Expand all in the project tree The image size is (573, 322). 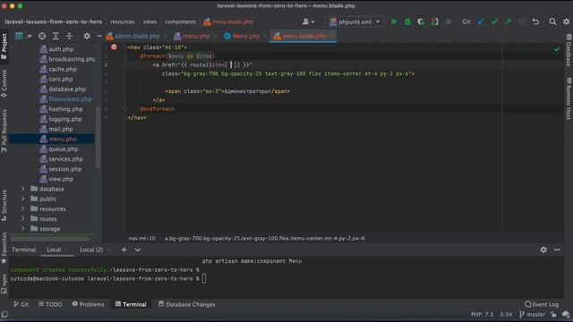pyautogui.click(x=56, y=36)
